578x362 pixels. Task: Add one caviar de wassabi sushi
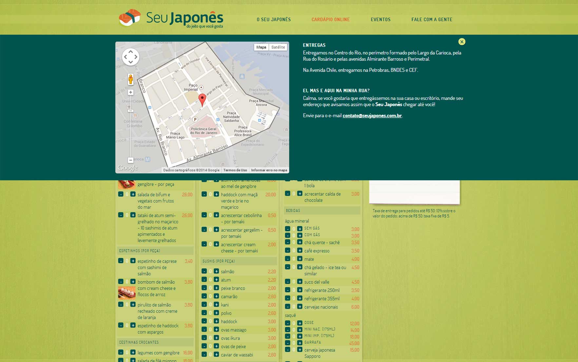click(216, 354)
